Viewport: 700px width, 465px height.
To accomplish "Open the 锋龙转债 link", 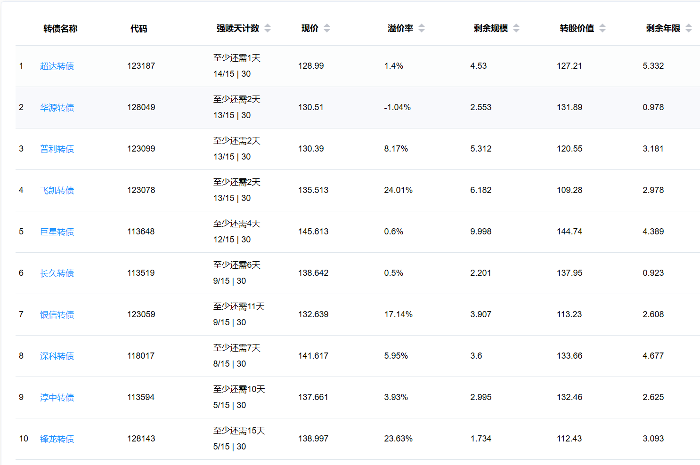I will click(x=57, y=439).
